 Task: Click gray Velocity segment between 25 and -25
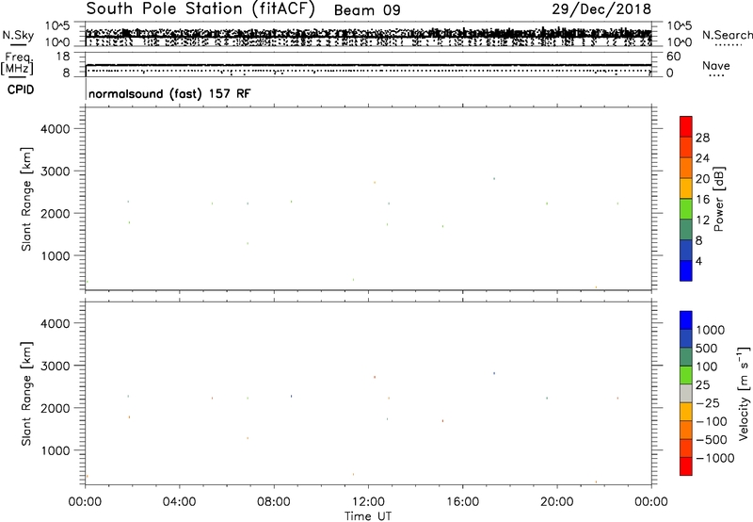point(686,394)
